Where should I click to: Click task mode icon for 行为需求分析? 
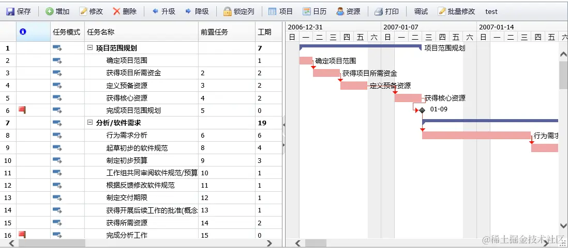(x=57, y=136)
